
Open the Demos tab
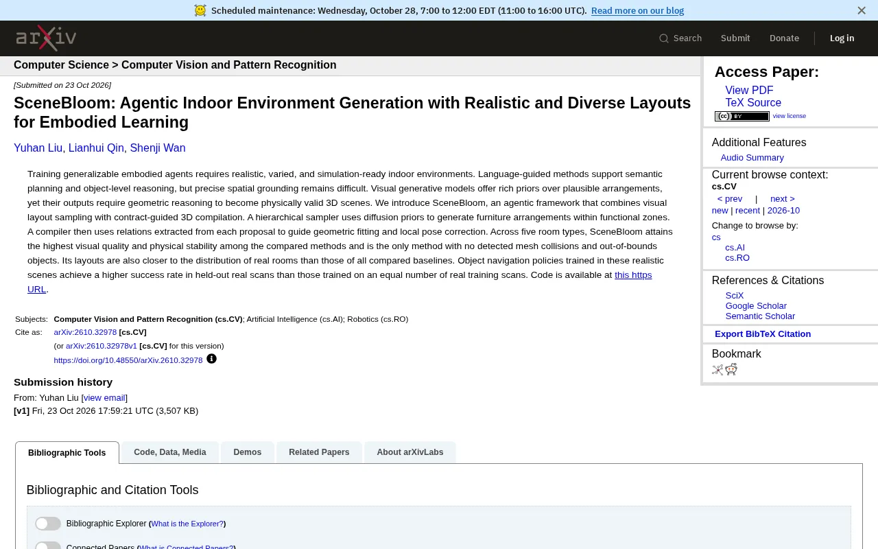tap(248, 452)
